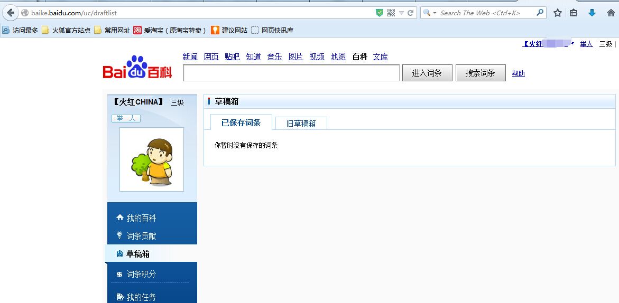Open the 爱淘宝 bookmark
619x303 pixels.
170,30
